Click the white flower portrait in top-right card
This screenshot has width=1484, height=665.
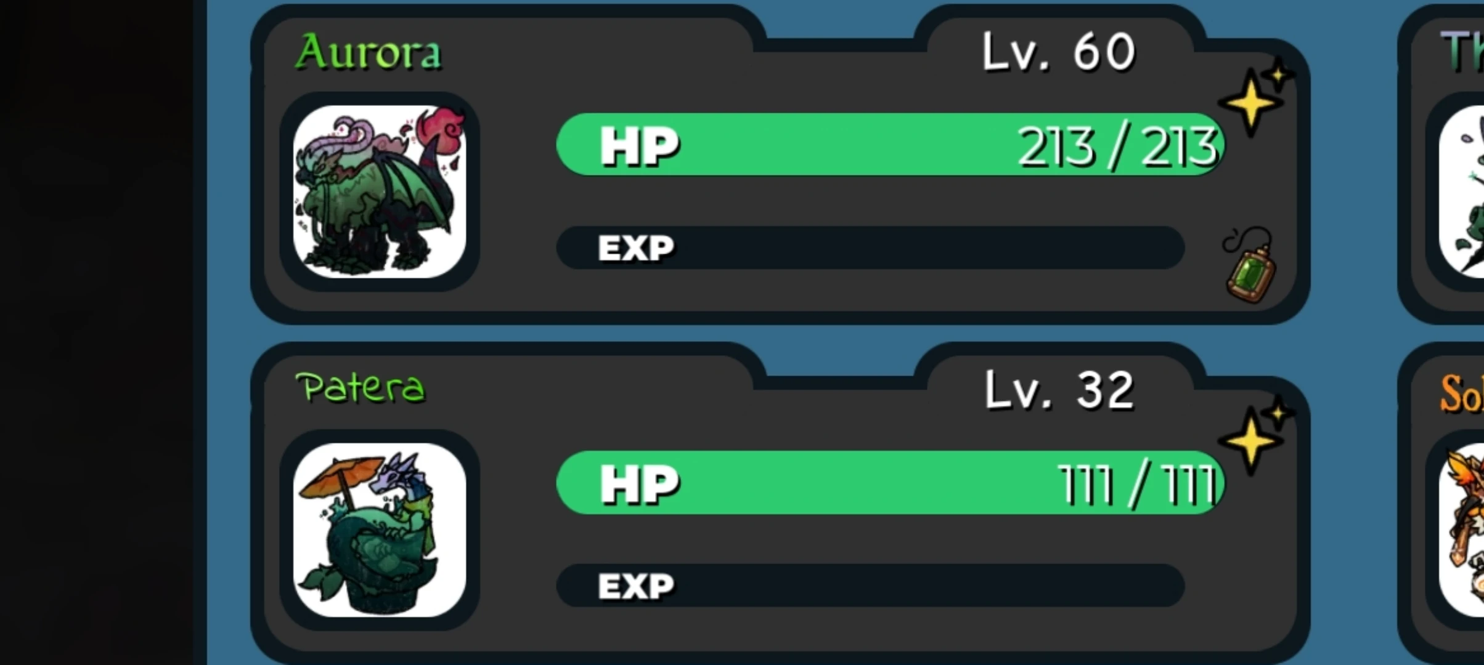point(1461,191)
